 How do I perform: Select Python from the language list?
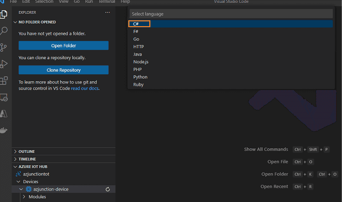[x=231, y=77]
